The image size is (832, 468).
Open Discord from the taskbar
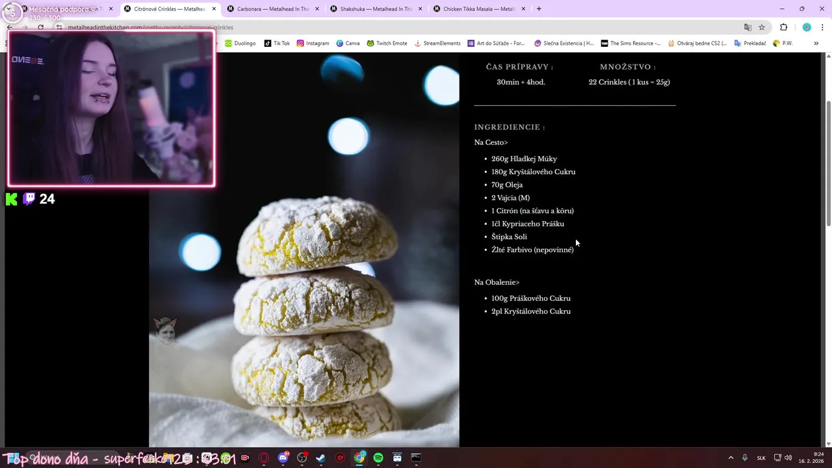pos(283,458)
